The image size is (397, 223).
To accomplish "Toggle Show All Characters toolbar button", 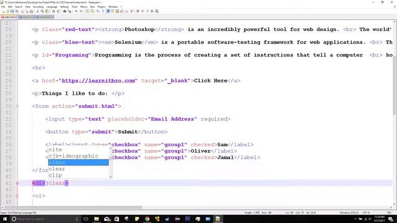I will coord(103,11).
